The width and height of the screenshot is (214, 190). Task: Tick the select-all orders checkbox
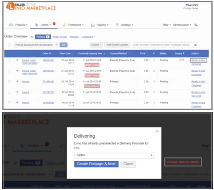10,45
